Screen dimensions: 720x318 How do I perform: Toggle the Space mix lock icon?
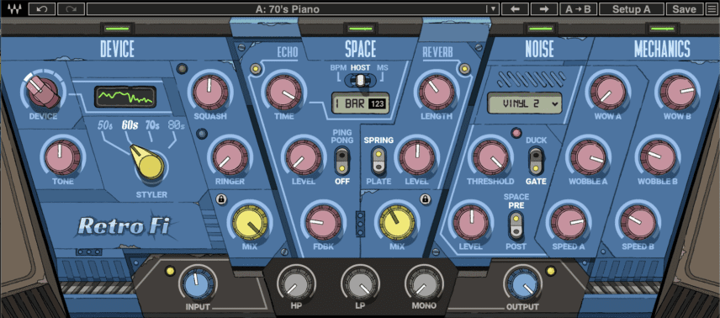tap(425, 199)
